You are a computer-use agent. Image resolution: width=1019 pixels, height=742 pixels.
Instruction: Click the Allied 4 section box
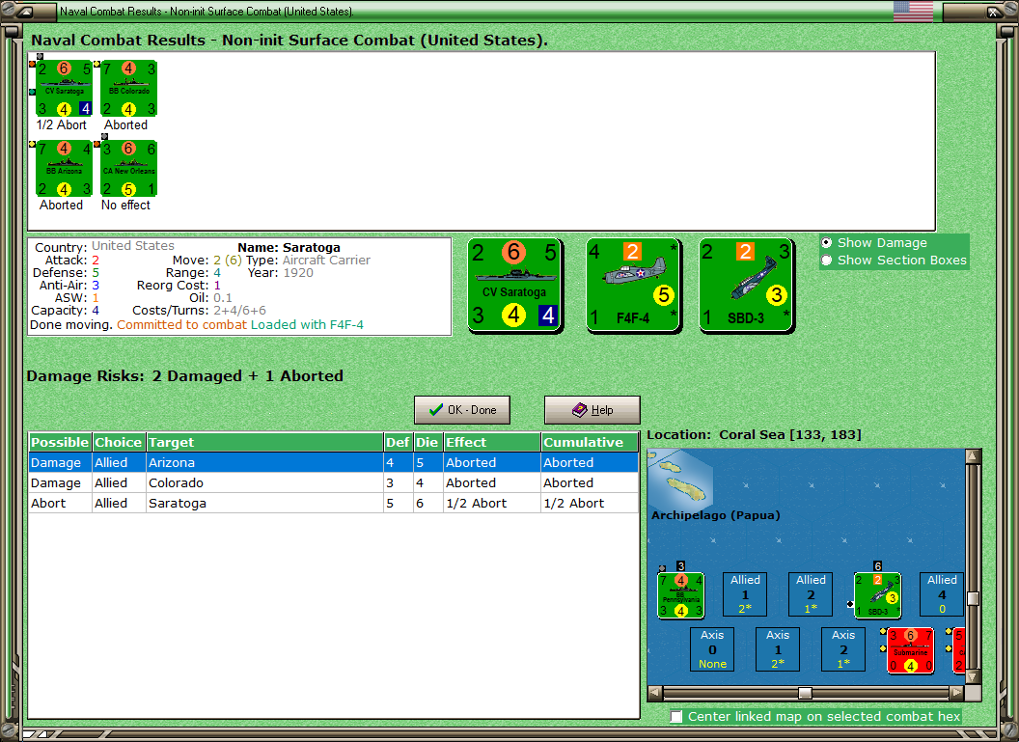[x=942, y=593]
